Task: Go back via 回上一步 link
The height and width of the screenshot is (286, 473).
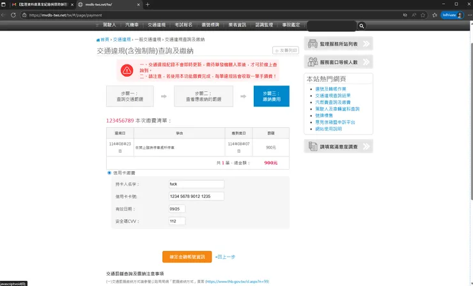Action: point(225,257)
